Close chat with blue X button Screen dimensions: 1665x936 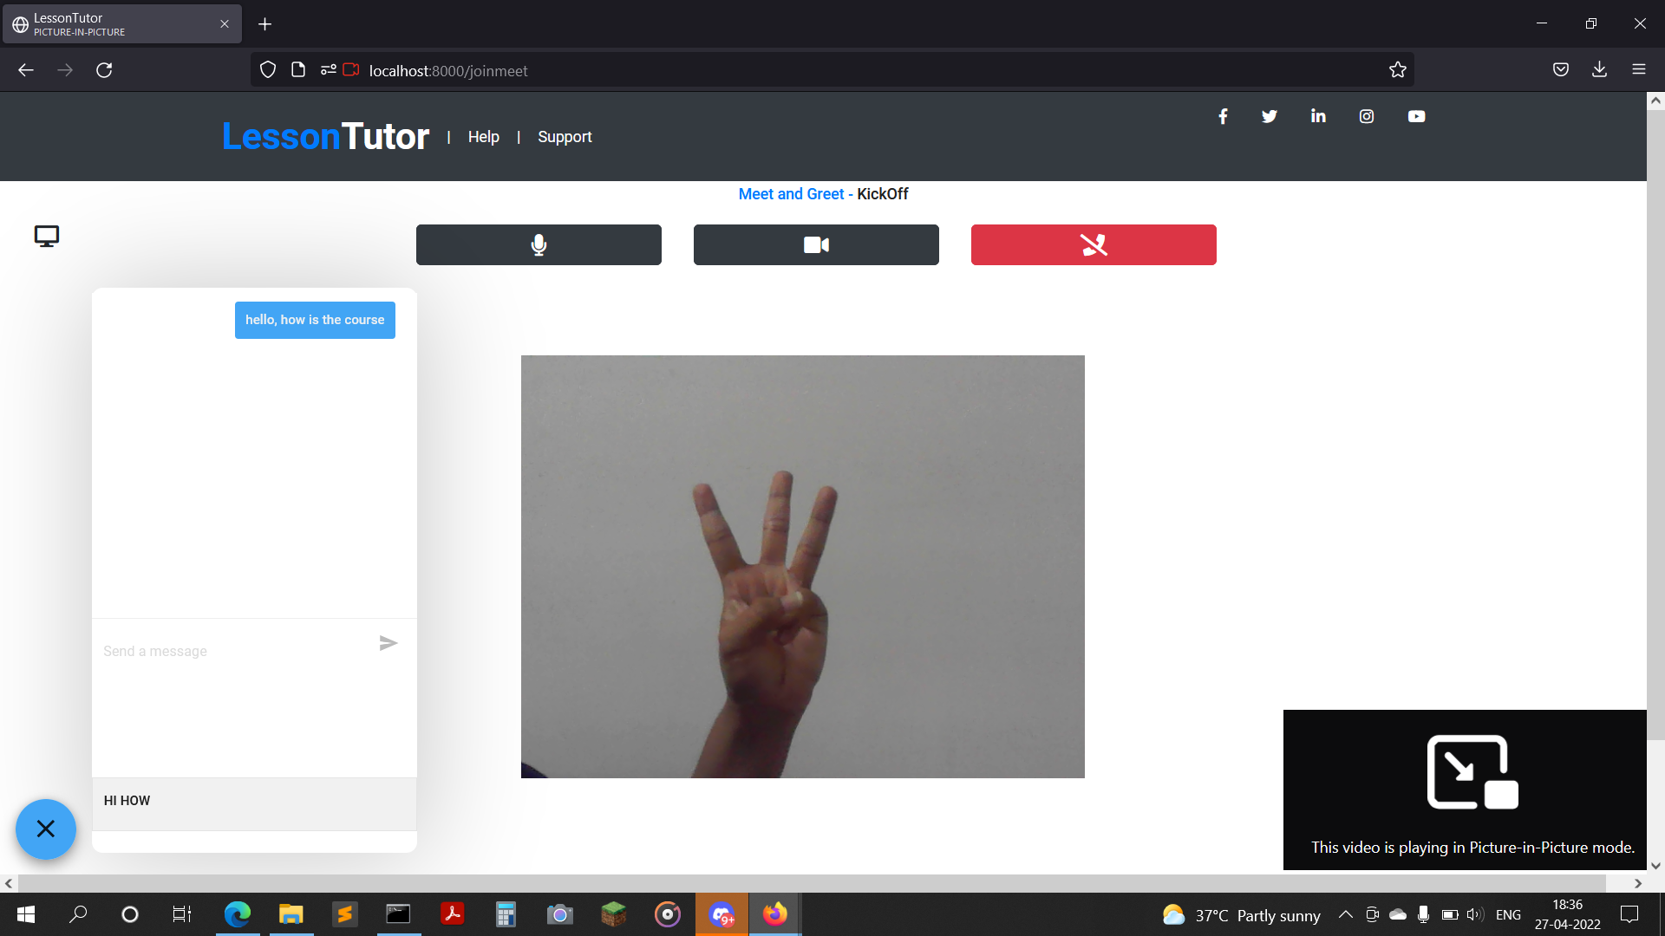[x=46, y=829]
